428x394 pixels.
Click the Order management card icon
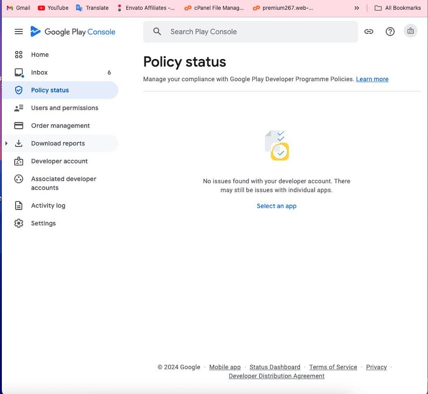19,126
